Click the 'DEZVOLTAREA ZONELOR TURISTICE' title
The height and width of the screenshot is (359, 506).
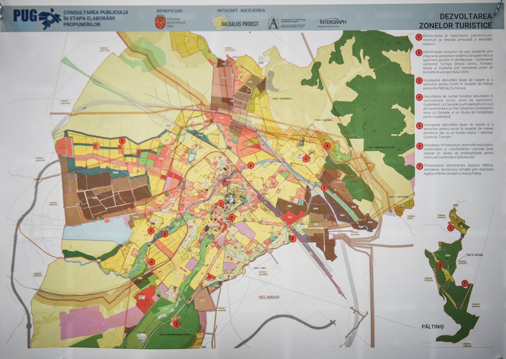pos(455,20)
